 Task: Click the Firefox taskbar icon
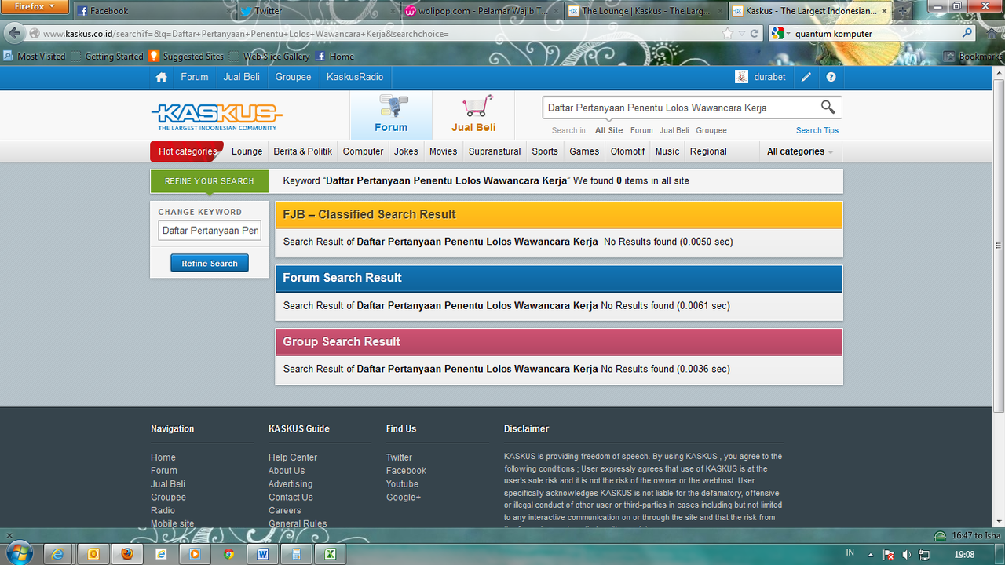coord(127,553)
